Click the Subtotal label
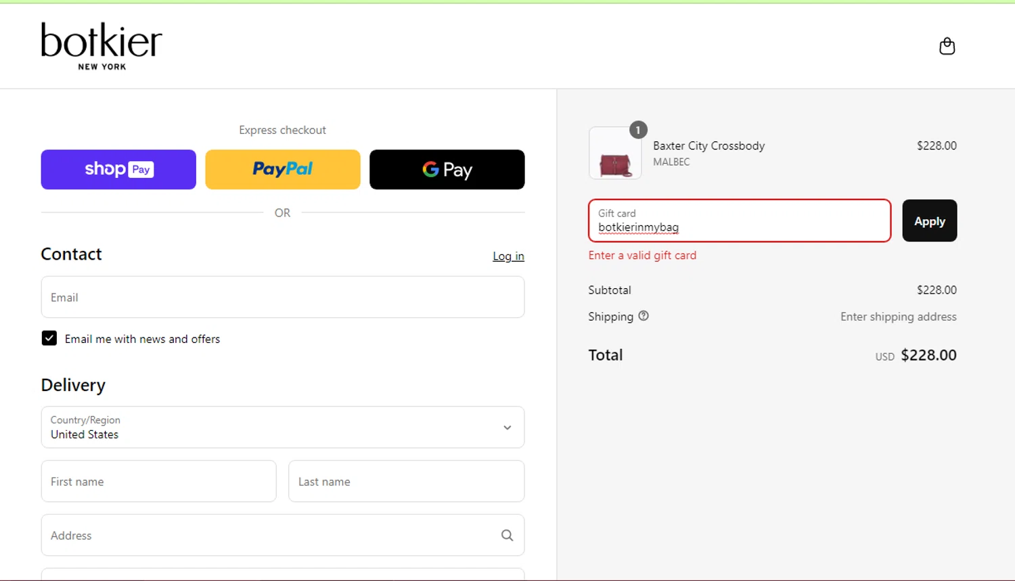1015x581 pixels. point(610,289)
